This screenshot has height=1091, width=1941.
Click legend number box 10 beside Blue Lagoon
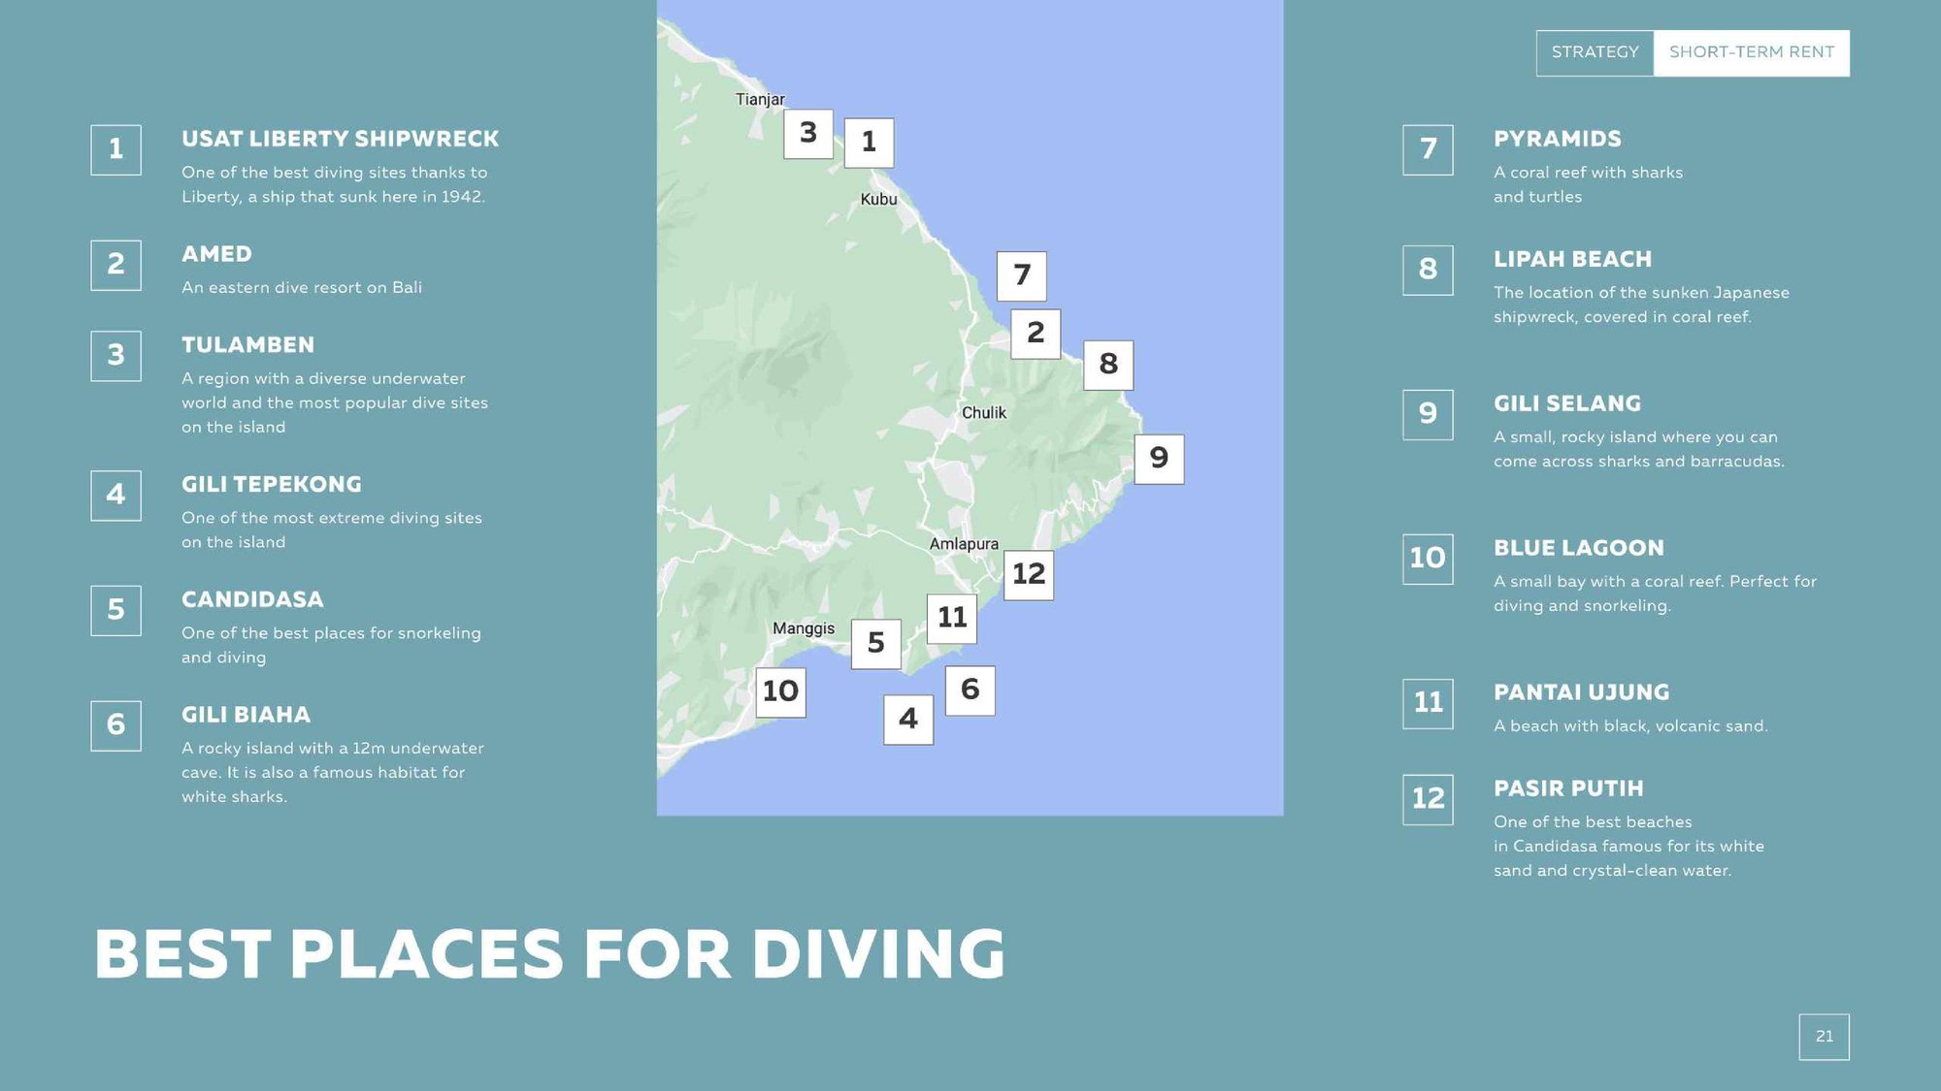point(1428,559)
